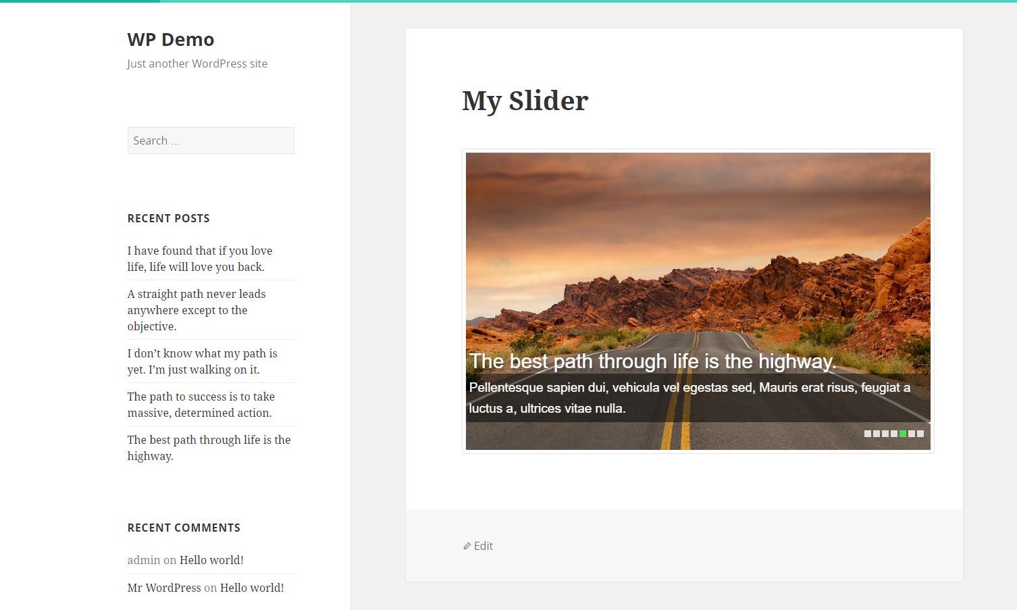Open the Edit link below the slider

click(x=484, y=546)
